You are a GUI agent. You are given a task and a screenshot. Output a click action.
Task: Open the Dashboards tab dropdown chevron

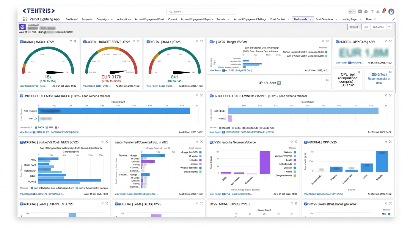pyautogui.click(x=310, y=19)
